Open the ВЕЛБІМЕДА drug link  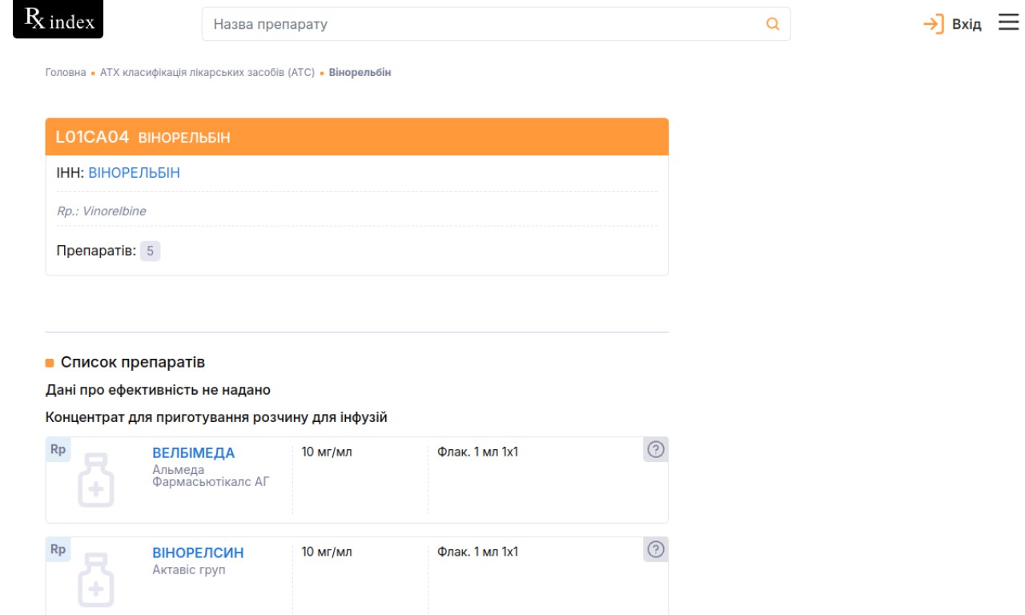[194, 453]
